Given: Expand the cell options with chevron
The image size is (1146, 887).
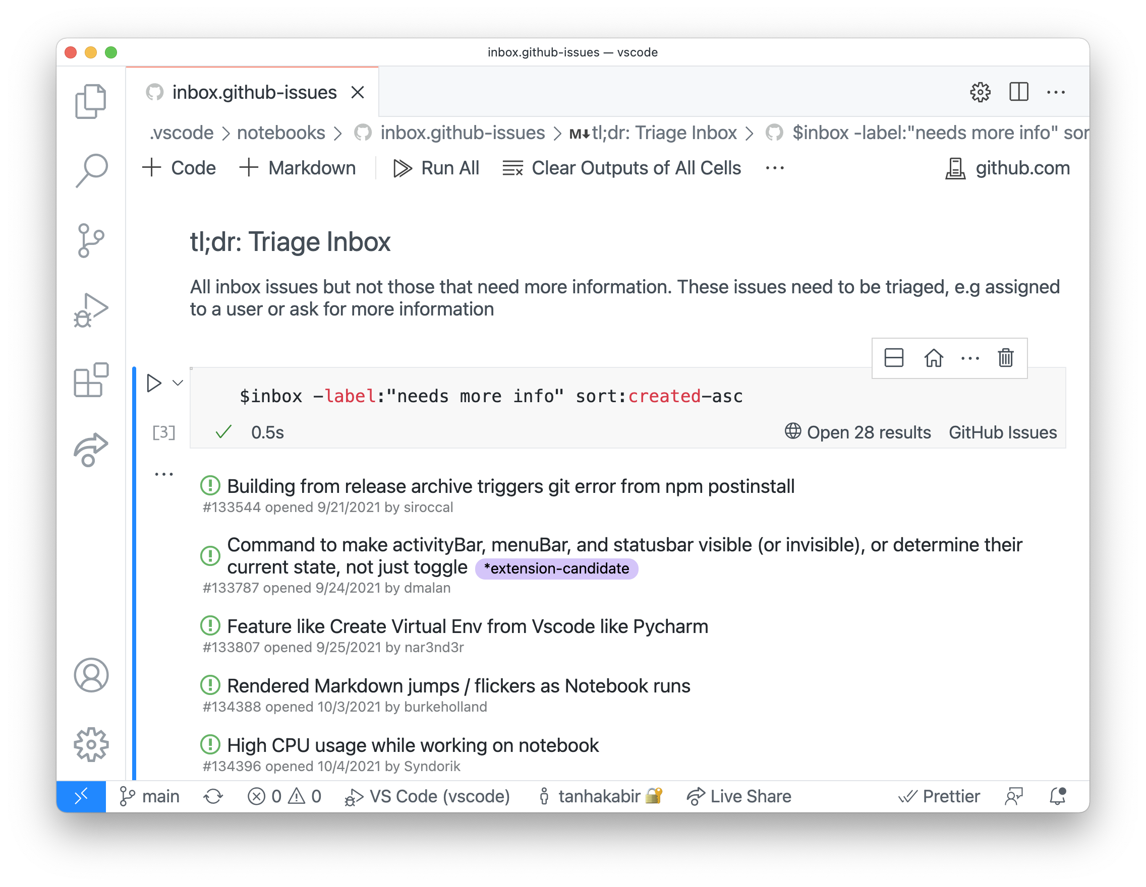Looking at the screenshot, I should tap(178, 382).
